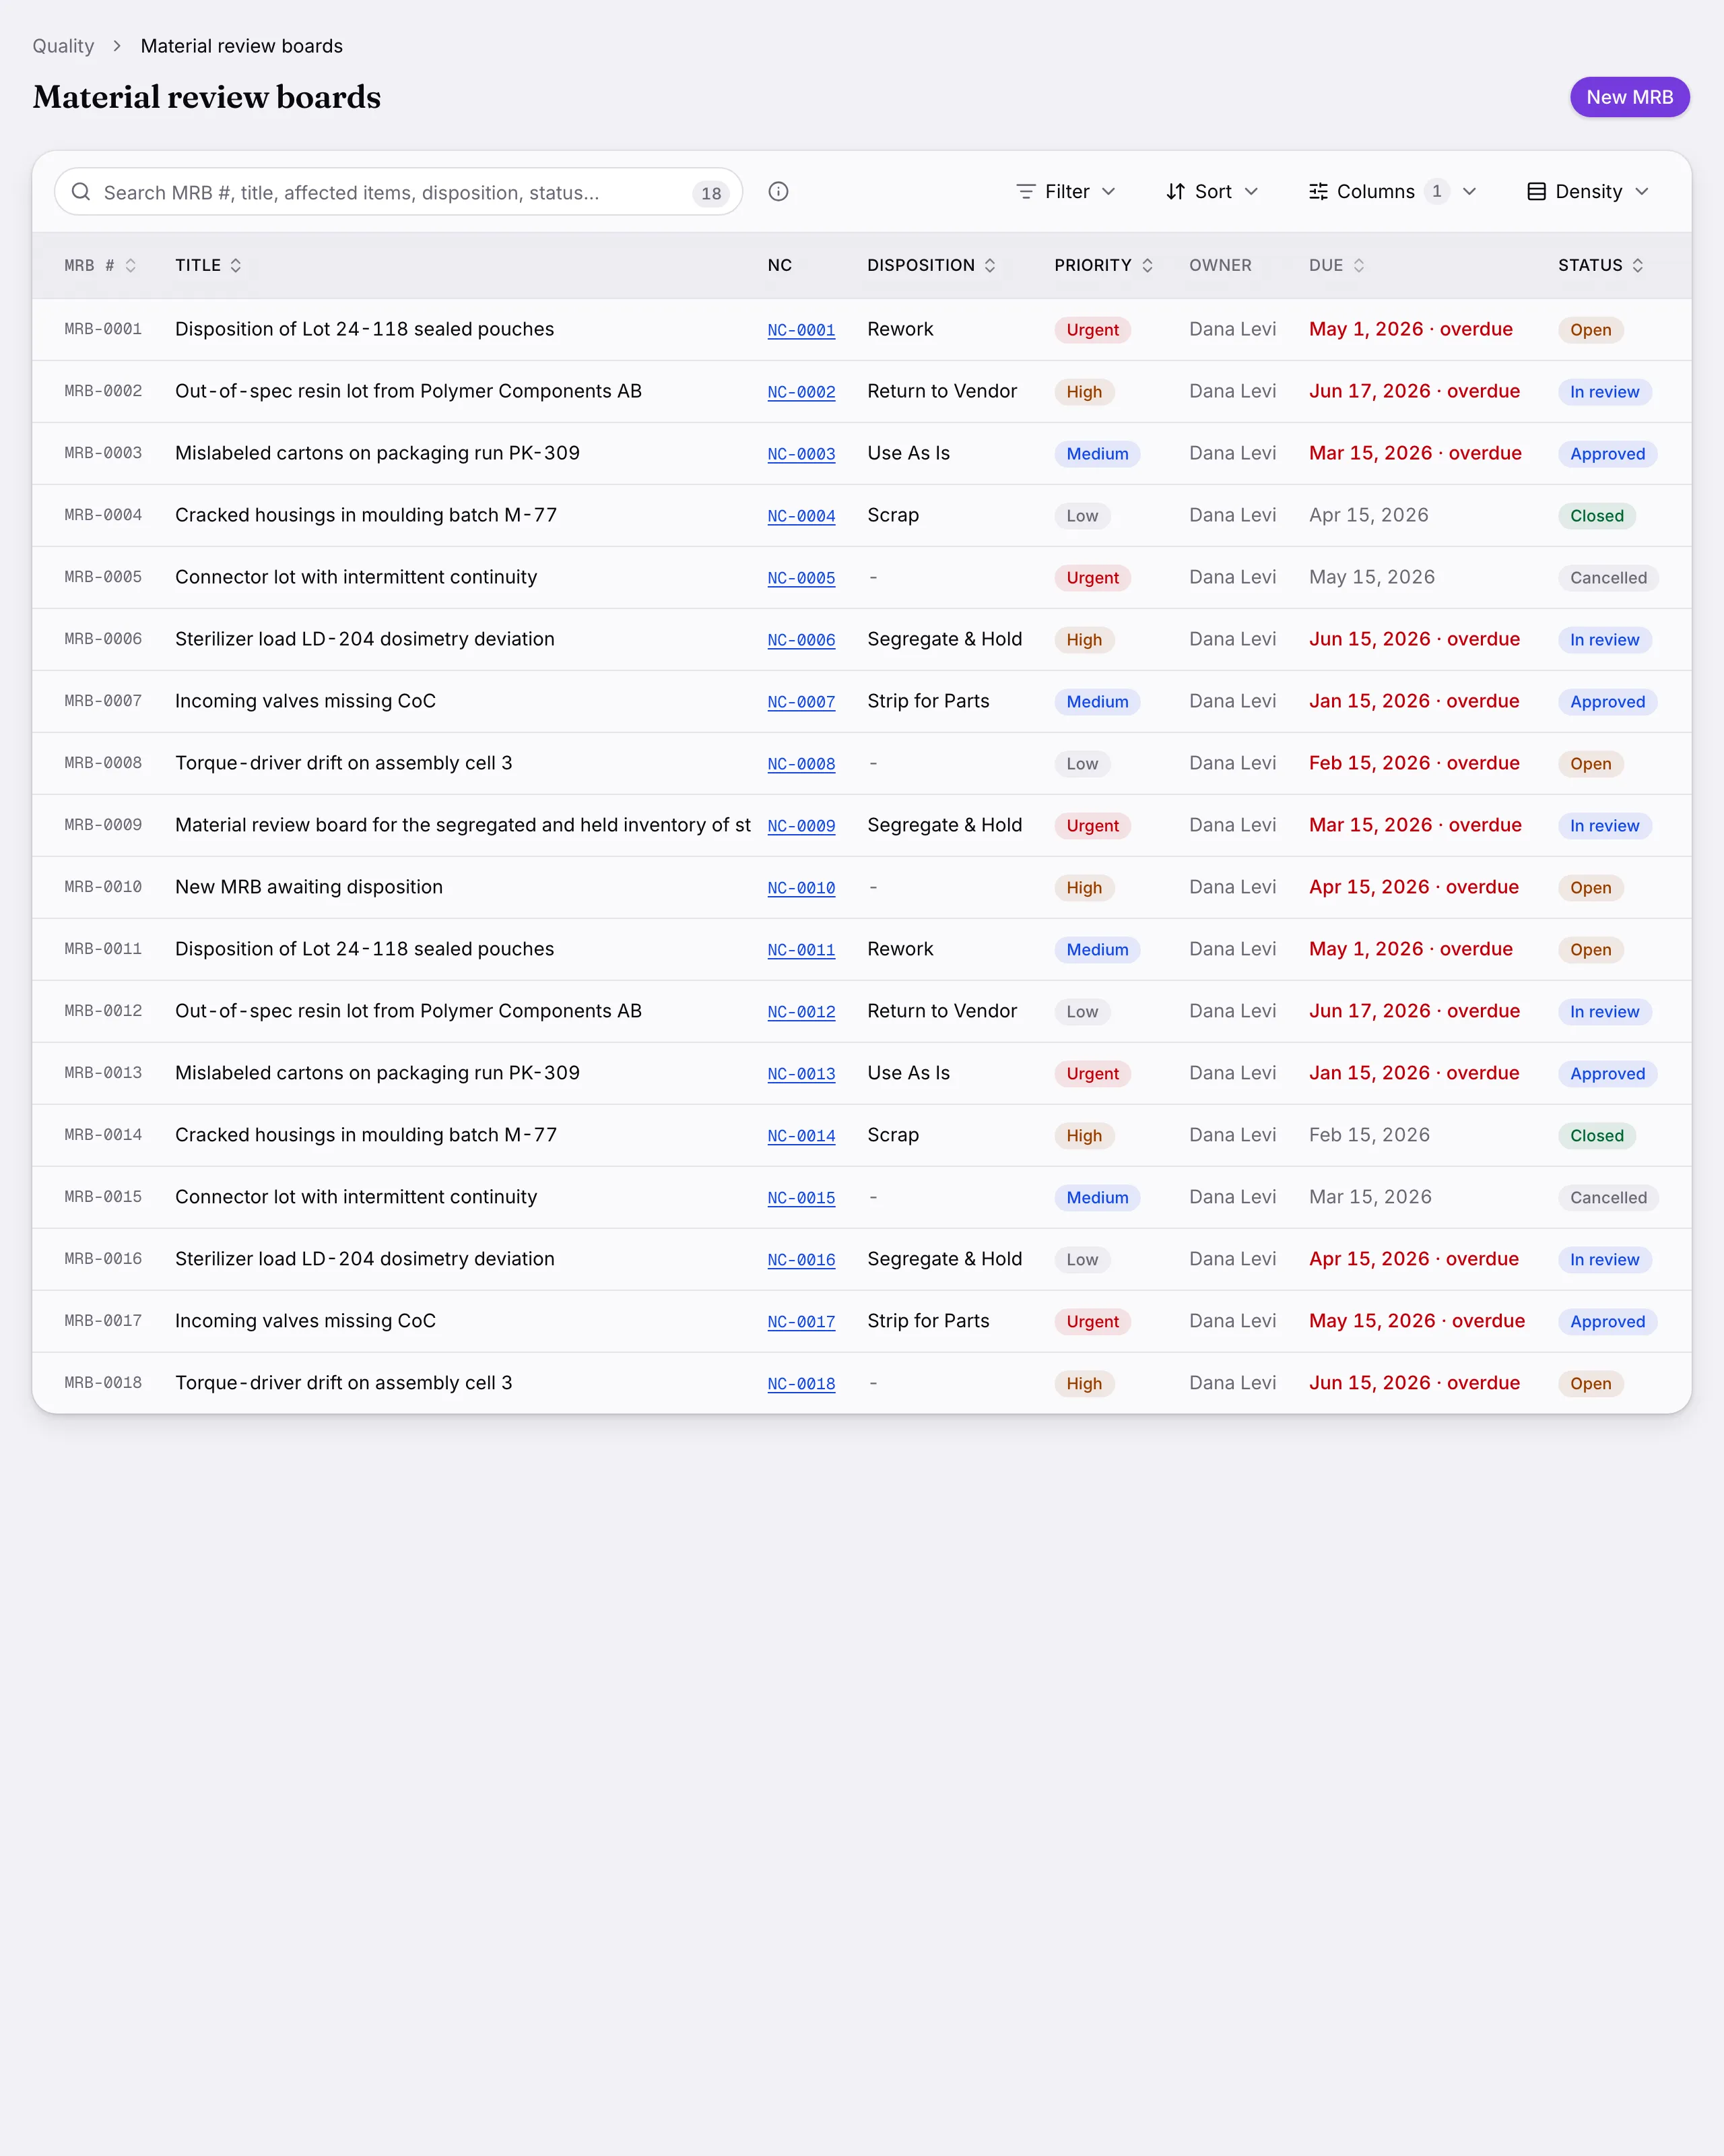Screen dimensions: 1724x2156
Task: Open the NC-0004 nonconformance link
Action: click(x=801, y=516)
